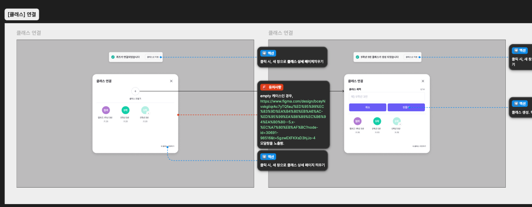Click the [클래스] 연결 section label

coord(22,15)
